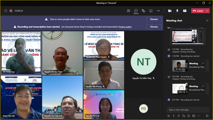Mute the microphone

177,11
